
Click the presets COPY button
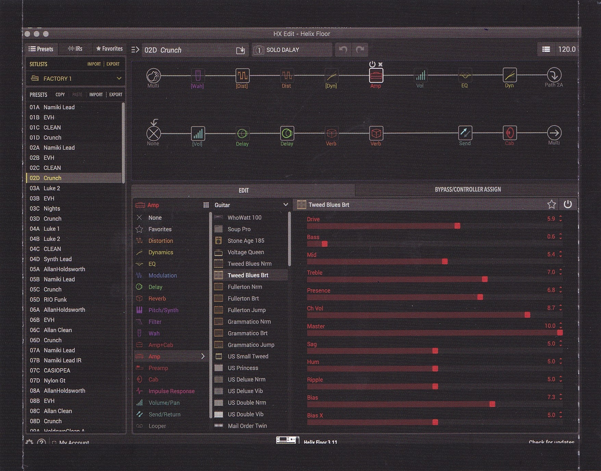pos(60,94)
